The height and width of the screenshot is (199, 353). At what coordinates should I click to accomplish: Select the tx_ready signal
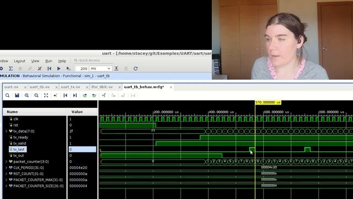pyautogui.click(x=20, y=137)
